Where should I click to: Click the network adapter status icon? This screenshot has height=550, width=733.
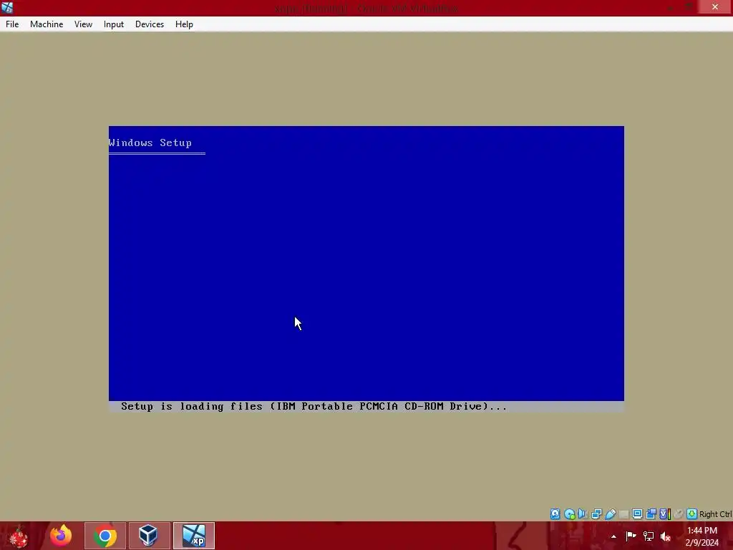coord(596,514)
